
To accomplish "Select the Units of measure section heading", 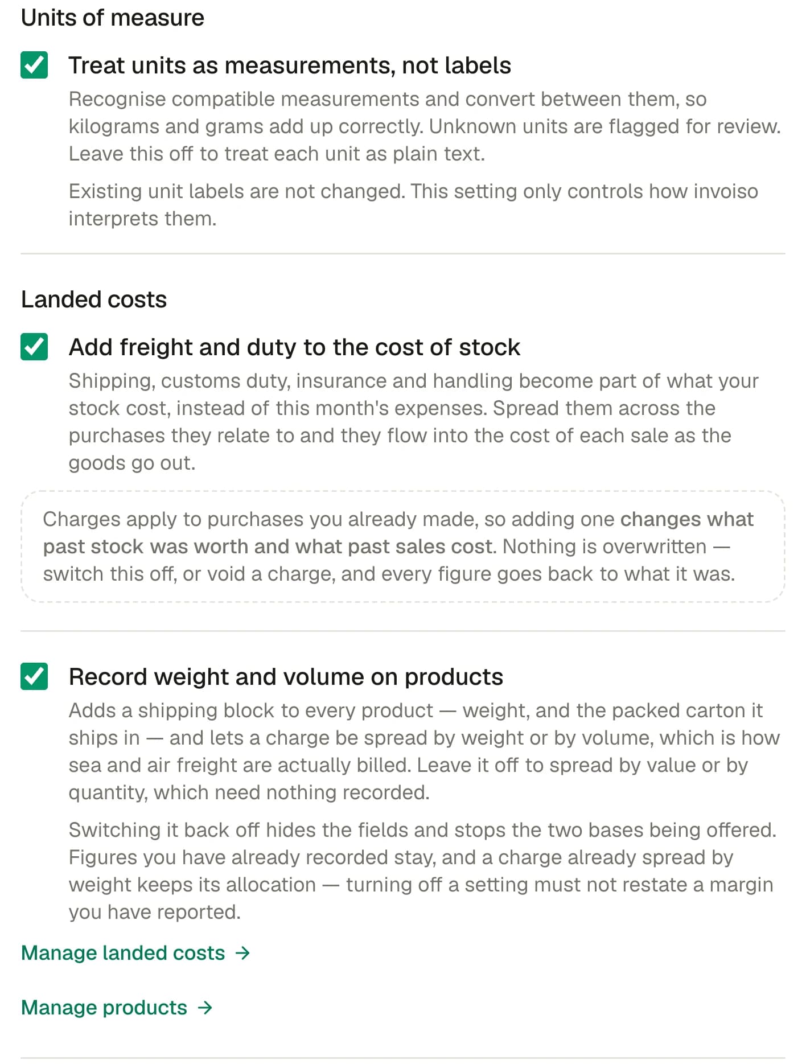I will 113,18.
